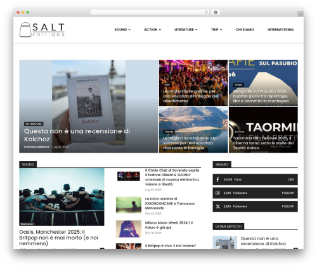
Task: Click the Trend tag on Pasubio article
Action: point(238,85)
